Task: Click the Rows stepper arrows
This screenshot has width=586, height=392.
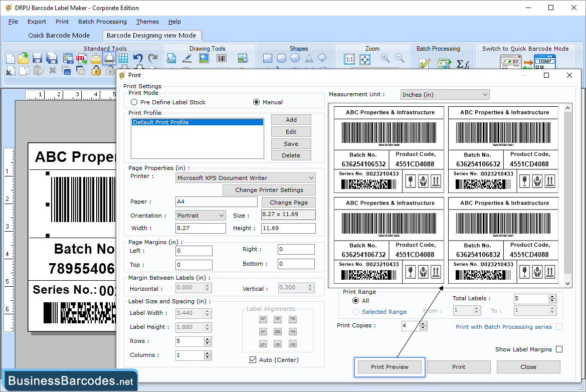Action: [x=208, y=341]
